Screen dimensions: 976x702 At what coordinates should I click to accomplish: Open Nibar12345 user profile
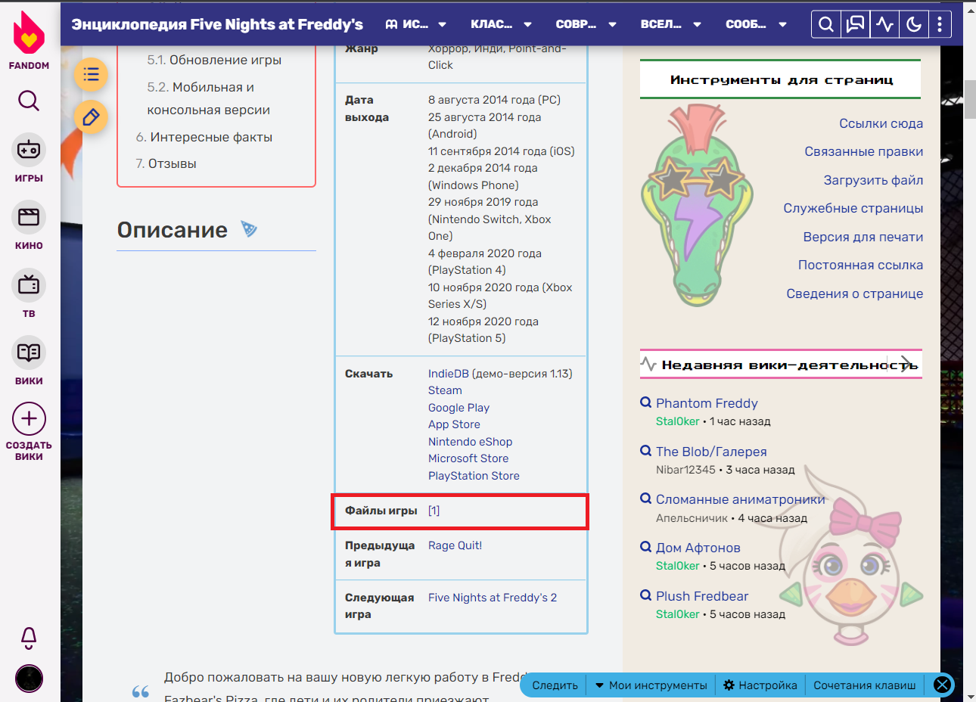tap(685, 470)
